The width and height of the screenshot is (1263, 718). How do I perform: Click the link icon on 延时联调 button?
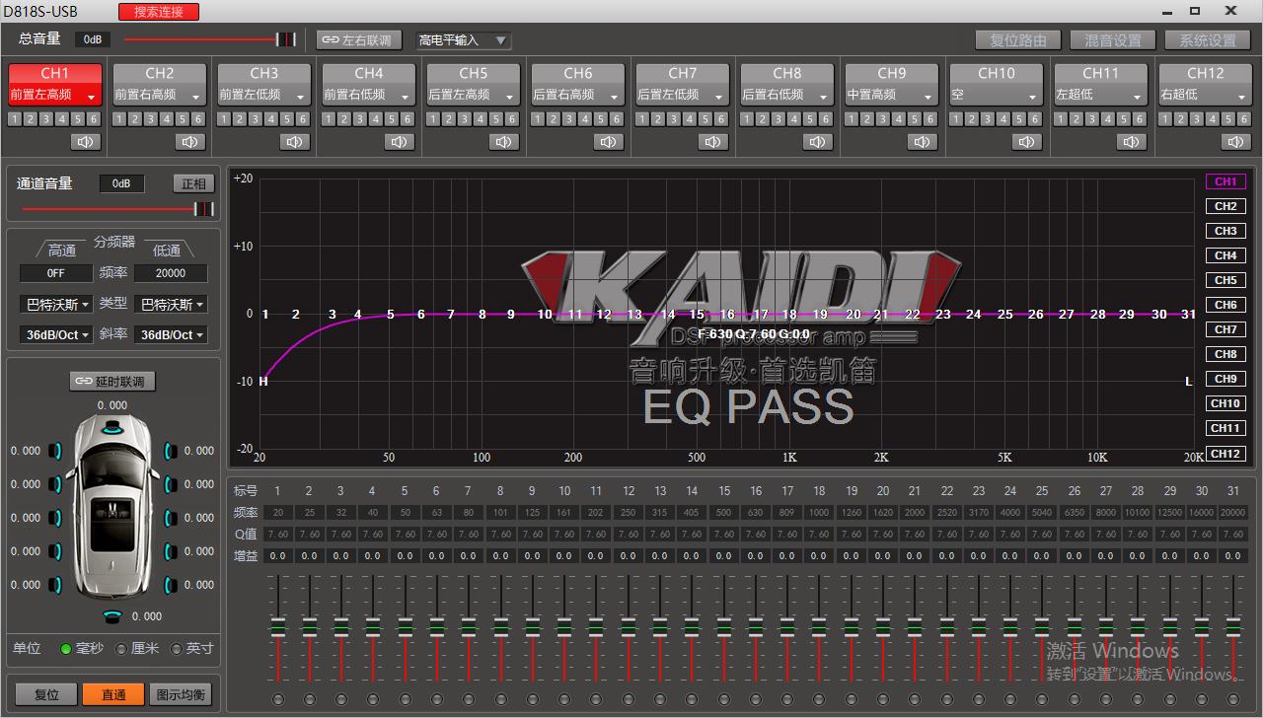(84, 382)
